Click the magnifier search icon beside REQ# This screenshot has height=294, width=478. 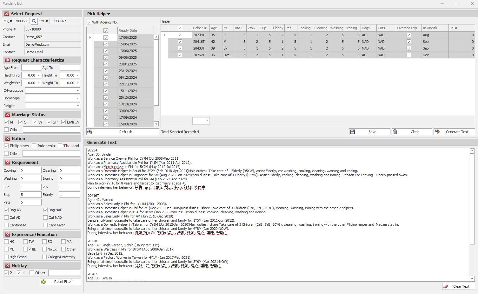[34, 21]
